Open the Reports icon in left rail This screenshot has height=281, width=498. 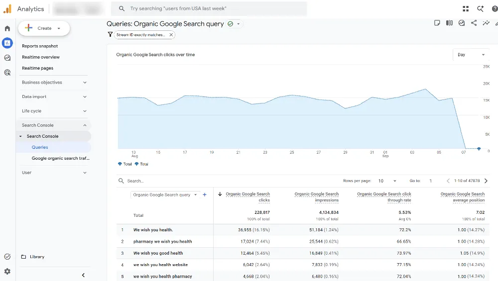pyautogui.click(x=7, y=43)
